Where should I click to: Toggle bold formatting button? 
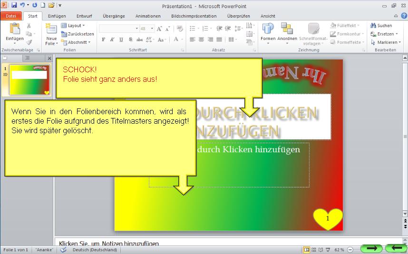[x=103, y=39]
